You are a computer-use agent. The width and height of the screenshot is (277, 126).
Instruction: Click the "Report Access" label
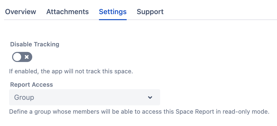point(31,85)
